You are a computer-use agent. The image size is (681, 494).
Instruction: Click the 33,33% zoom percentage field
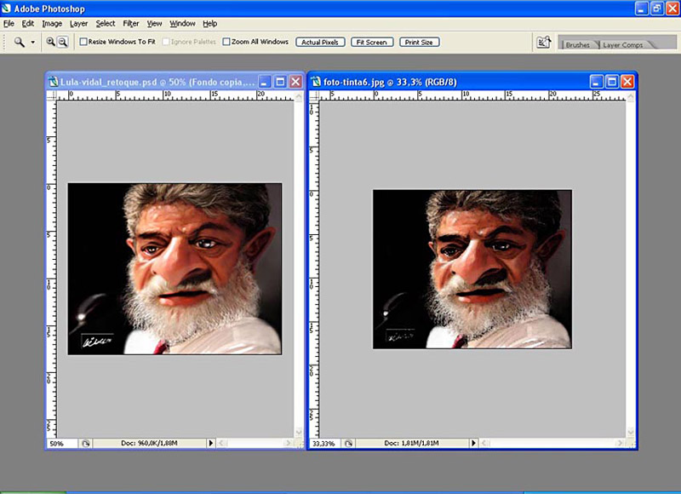pyautogui.click(x=323, y=444)
